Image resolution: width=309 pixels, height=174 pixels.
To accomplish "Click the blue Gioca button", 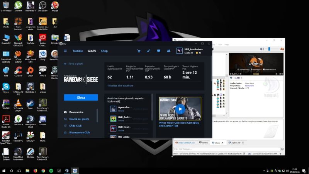I will click(x=81, y=97).
